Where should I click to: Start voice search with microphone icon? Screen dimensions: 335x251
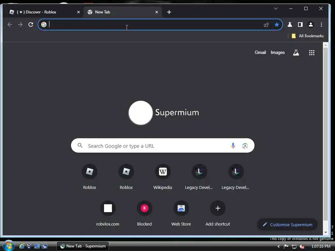pyautogui.click(x=233, y=145)
